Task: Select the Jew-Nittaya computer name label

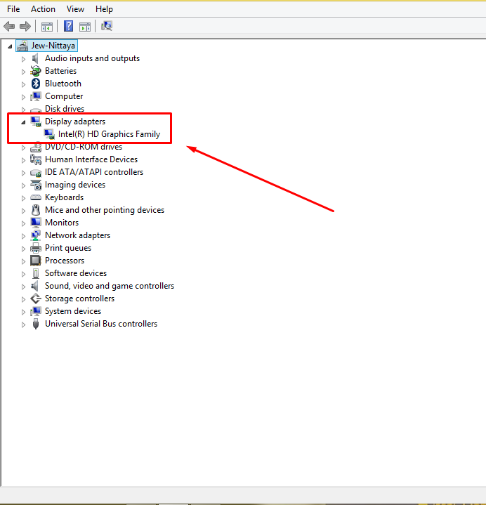Action: coord(53,46)
